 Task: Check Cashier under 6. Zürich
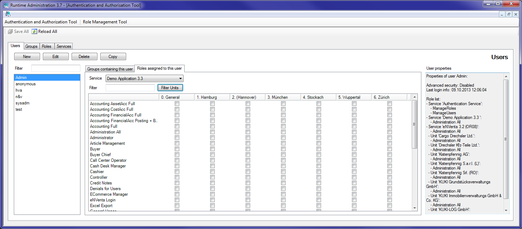coord(389,172)
